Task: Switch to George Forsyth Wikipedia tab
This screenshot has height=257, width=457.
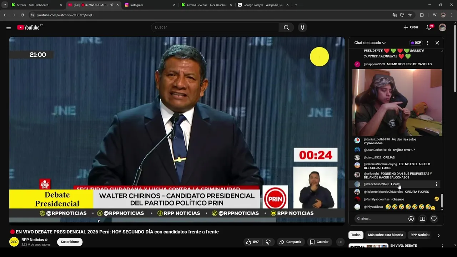Action: [263, 5]
